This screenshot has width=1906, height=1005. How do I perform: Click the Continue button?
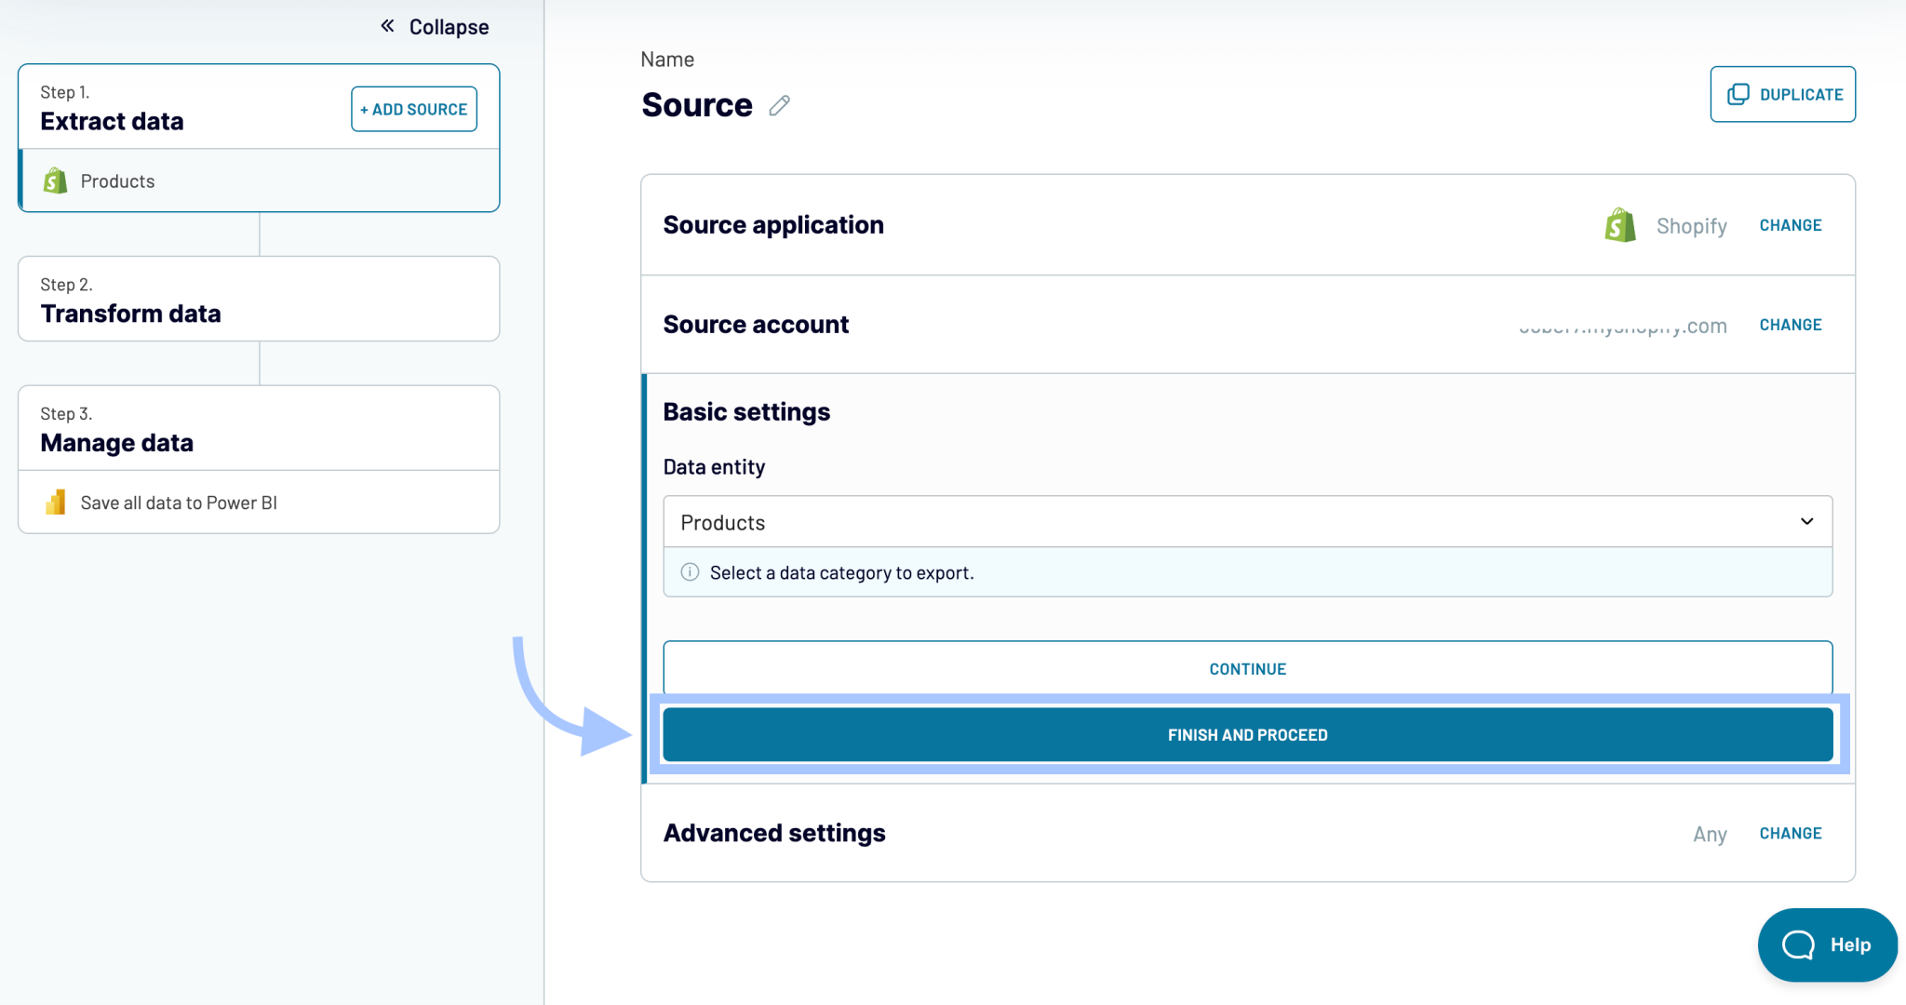tap(1247, 668)
